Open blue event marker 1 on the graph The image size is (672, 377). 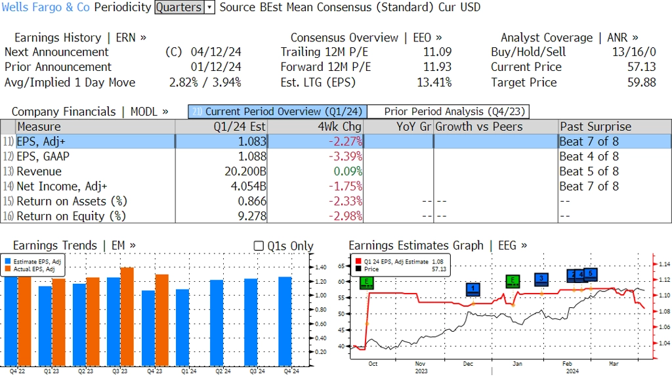473,289
